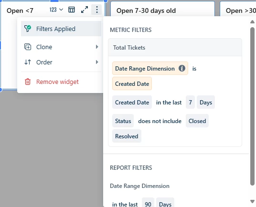This screenshot has width=256, height=207.
Task: Click the Order sort arrows icon
Action: 28,62
